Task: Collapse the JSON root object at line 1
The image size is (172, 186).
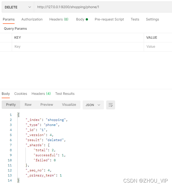Action: point(18,115)
